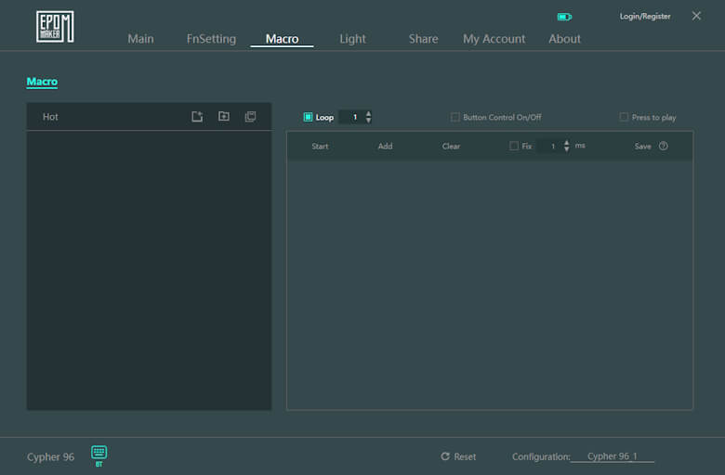Enable Button Control On/Off checkbox
725x475 pixels.
click(x=455, y=118)
